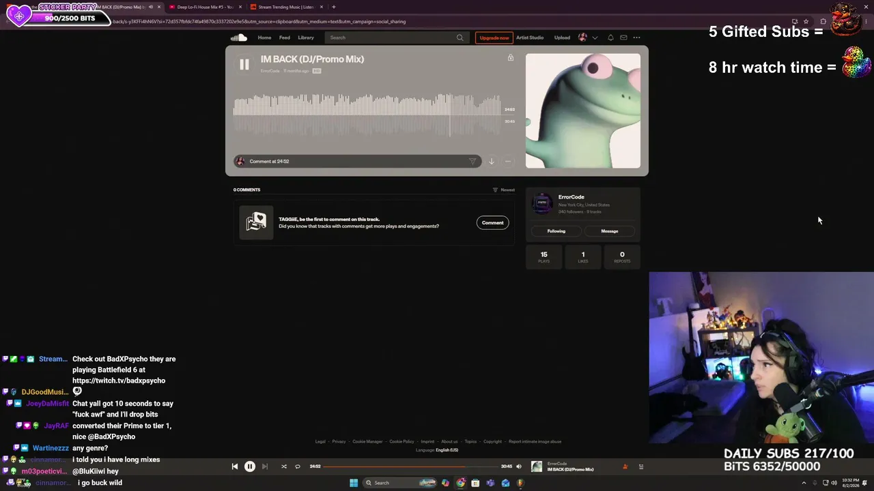Enlarge the frog track artwork

(x=583, y=110)
